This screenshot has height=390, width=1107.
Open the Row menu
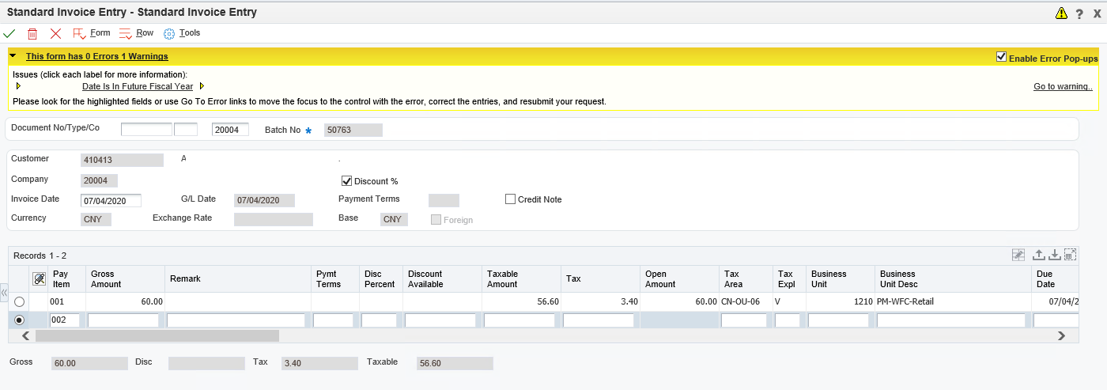click(136, 33)
